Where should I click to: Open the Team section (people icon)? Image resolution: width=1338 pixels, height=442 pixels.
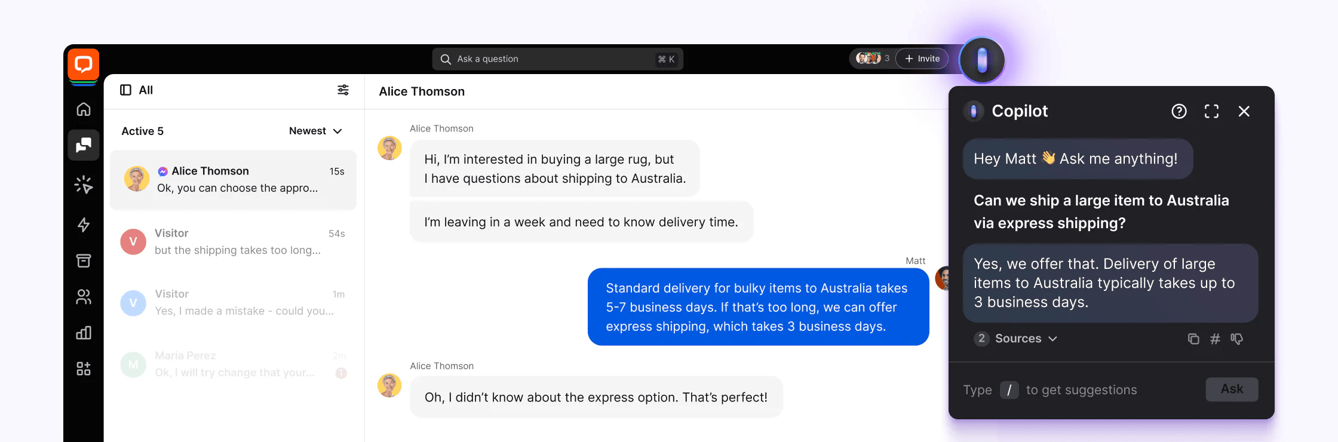pyautogui.click(x=84, y=297)
